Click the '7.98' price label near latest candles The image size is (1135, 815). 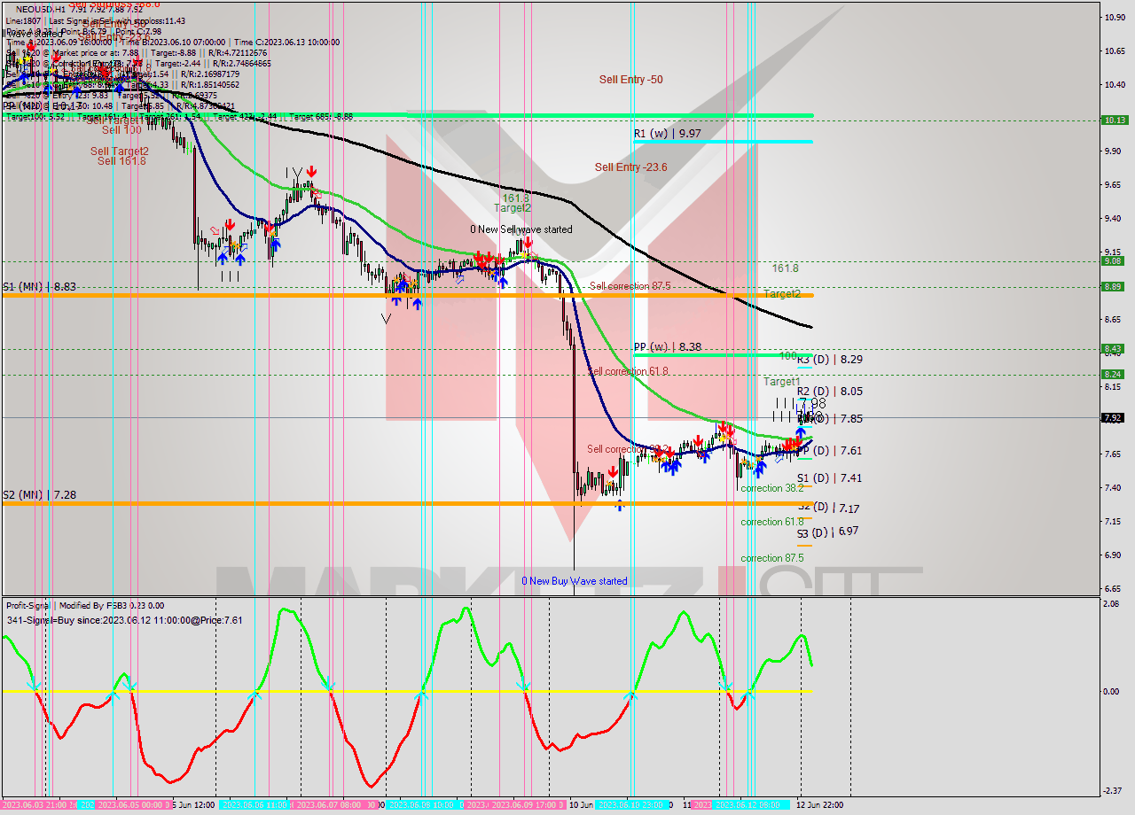click(811, 404)
